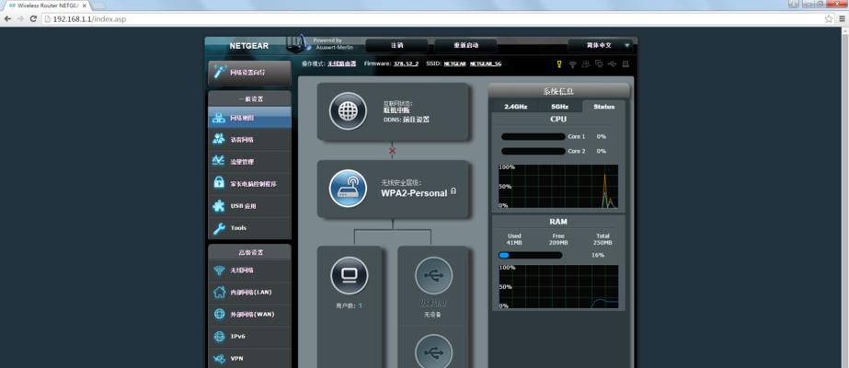Open the Tools wrench item
This screenshot has height=368, width=849.
(249, 228)
